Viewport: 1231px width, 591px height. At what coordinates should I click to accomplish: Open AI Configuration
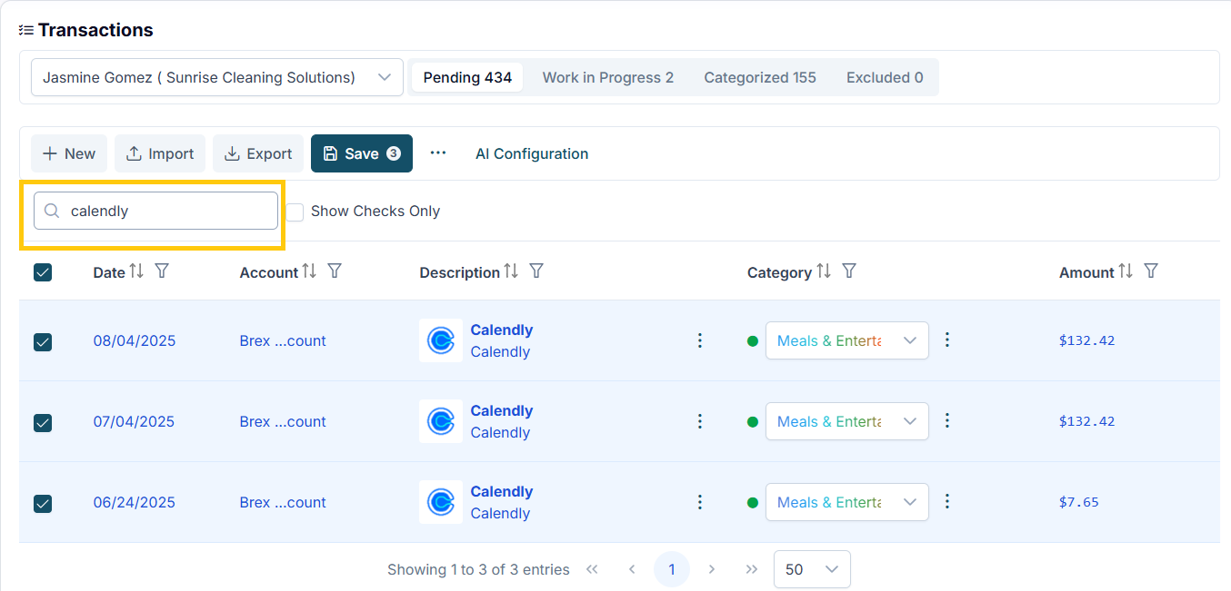[x=532, y=153]
